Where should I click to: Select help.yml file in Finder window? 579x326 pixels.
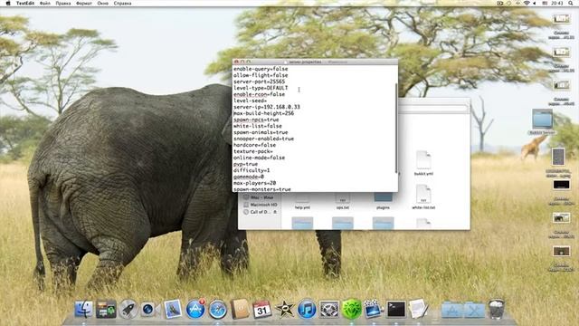click(x=302, y=200)
